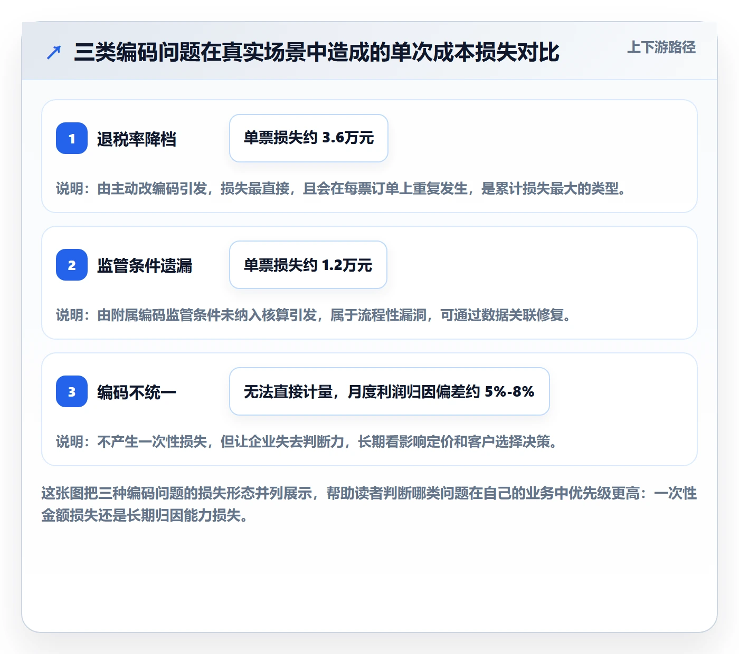Image resolution: width=739 pixels, height=654 pixels.
Task: Click the 编码不统一 heading
Action: click(137, 392)
